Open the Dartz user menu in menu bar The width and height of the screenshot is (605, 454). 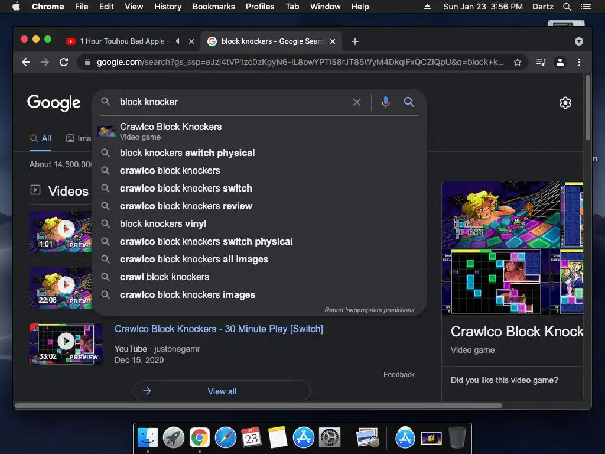542,7
